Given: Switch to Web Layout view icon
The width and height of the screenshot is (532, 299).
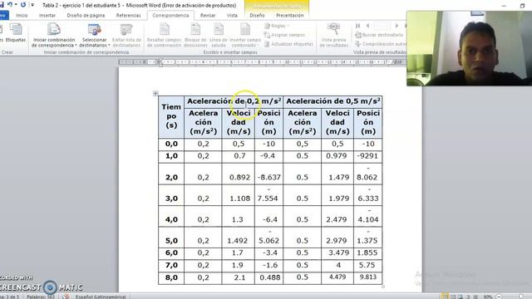Looking at the screenshot, I should pos(461,297).
